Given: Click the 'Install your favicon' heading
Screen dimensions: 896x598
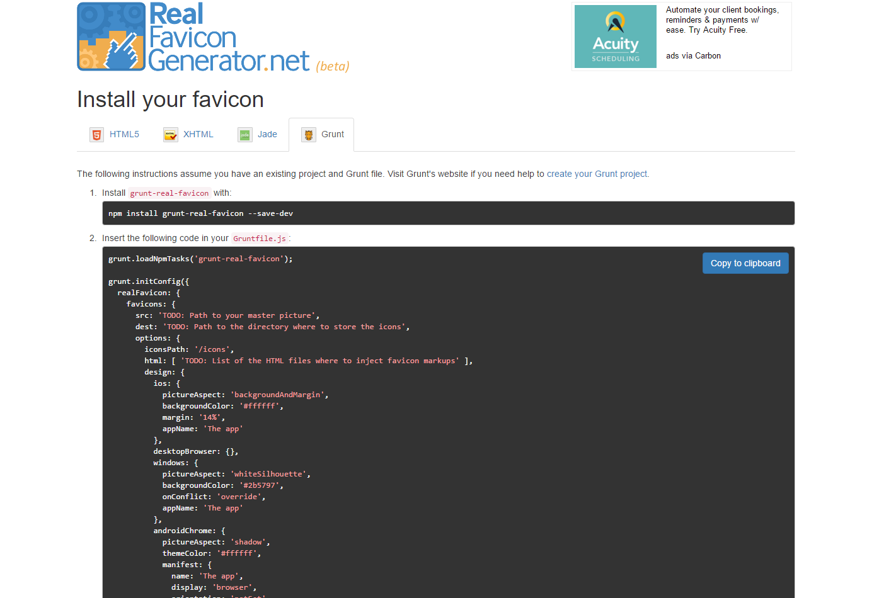Looking at the screenshot, I should click(x=170, y=99).
